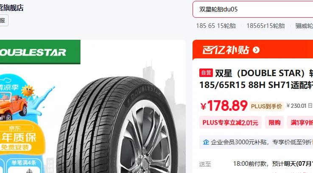The image size is (313, 173).
Task: Click the red 自营 badge
Action: point(206,73)
